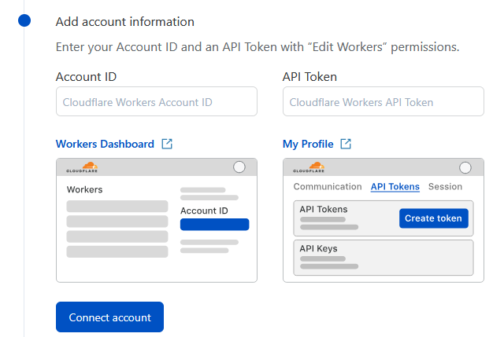Click the "Add account information" step heading
Image resolution: width=504 pixels, height=337 pixels.
pyautogui.click(x=125, y=22)
